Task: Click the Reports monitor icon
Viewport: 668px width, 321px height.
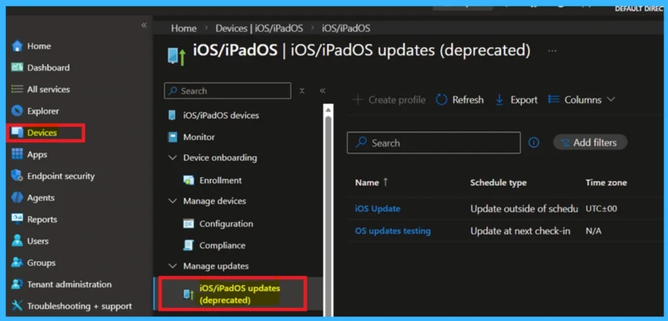Action: (x=17, y=219)
